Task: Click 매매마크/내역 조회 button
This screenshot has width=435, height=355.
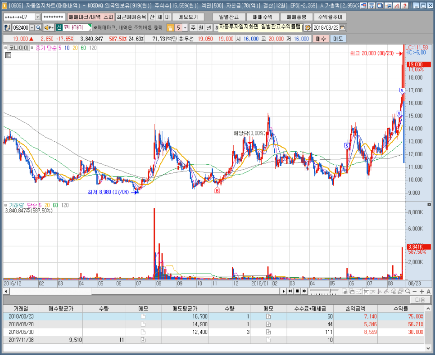Action: coord(91,17)
